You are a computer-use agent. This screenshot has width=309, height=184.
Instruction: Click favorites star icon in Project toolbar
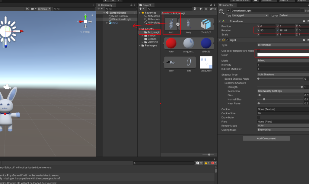click(206, 9)
